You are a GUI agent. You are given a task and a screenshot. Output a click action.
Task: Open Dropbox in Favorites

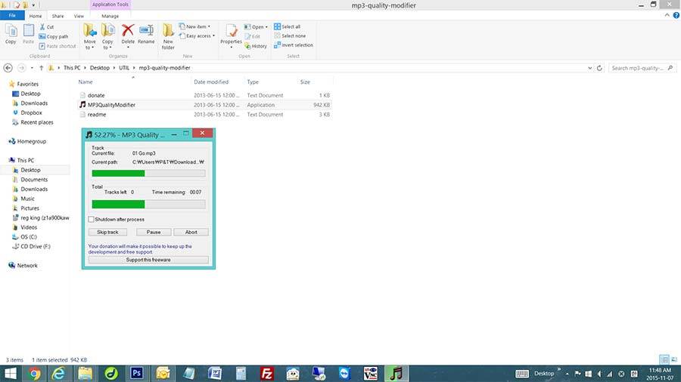[31, 112]
